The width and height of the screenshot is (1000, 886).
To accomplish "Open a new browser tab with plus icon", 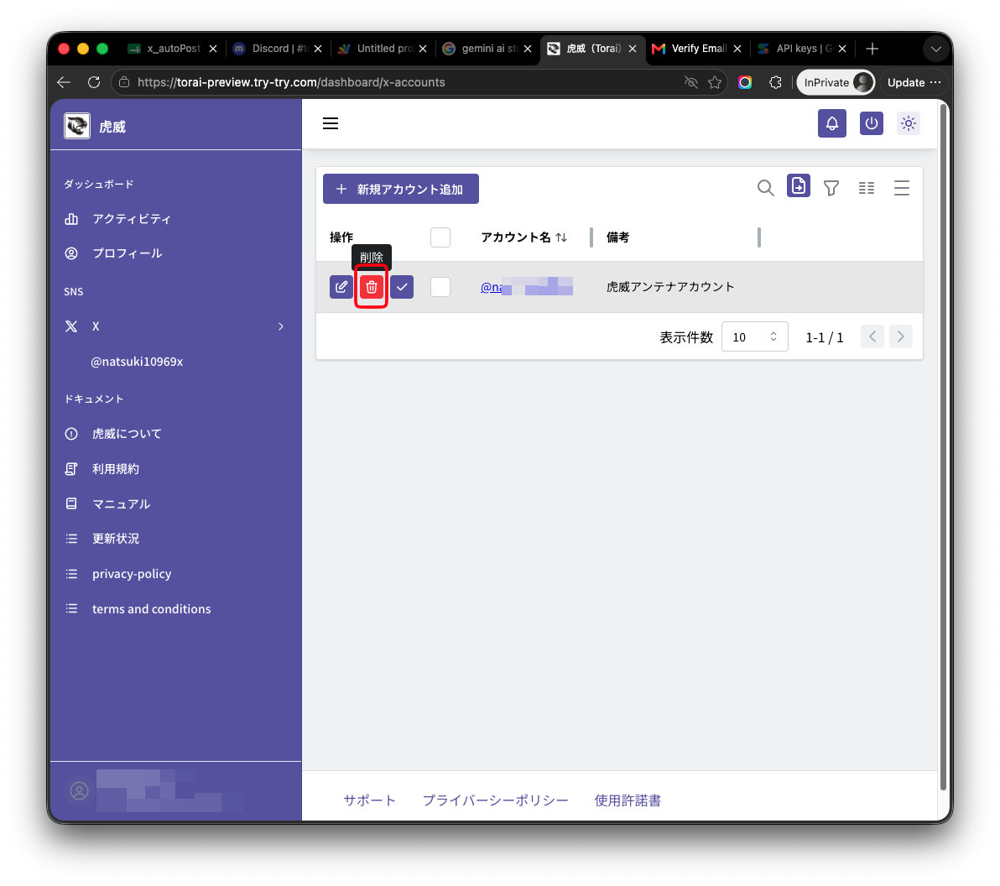I will (x=872, y=49).
